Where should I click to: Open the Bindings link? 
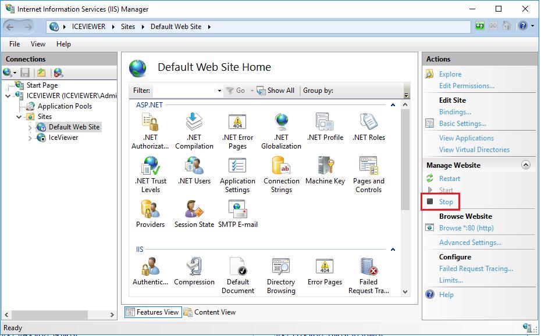(455, 112)
